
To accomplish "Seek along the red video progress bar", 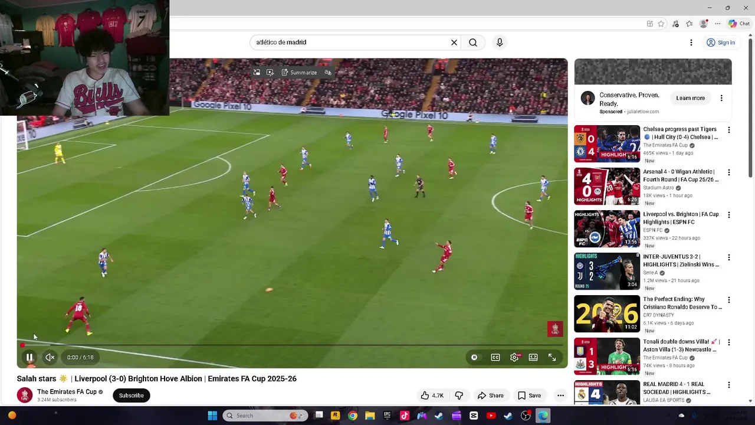I will (x=292, y=345).
